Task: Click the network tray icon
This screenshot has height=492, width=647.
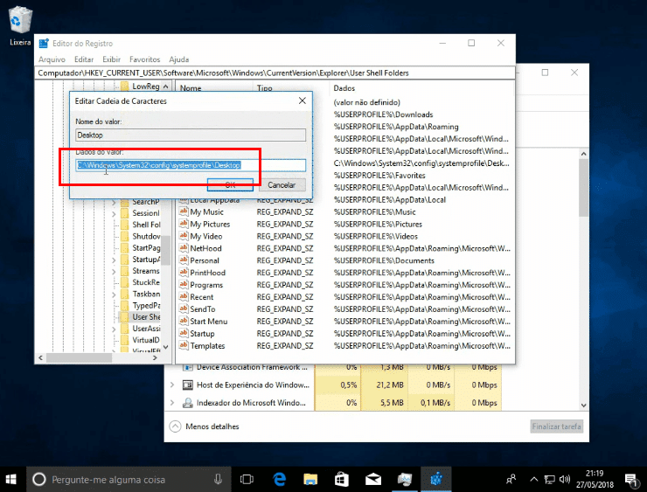Action: pyautogui.click(x=549, y=479)
